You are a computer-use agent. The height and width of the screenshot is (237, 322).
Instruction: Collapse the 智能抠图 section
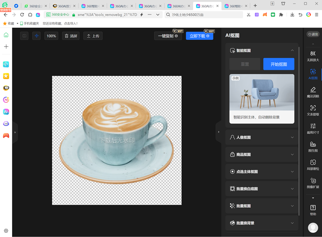point(292,51)
